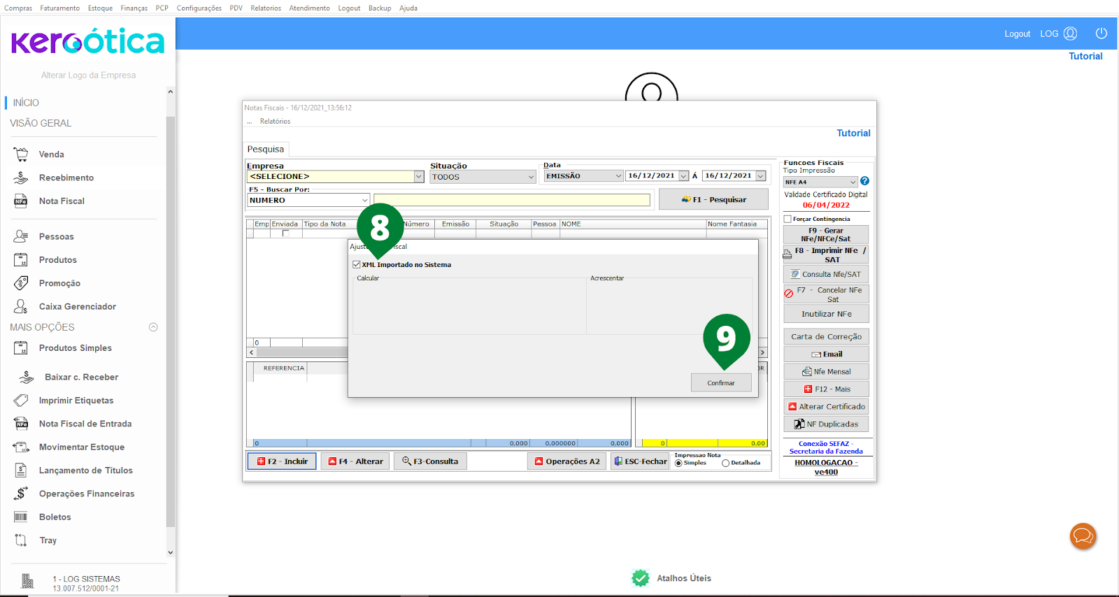Viewport: 1119px width, 597px height.
Task: Open Recebimento icon in sidebar
Action: click(x=21, y=178)
